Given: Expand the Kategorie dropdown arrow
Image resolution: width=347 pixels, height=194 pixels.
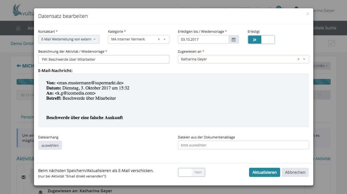Looking at the screenshot, I should click(x=165, y=39).
